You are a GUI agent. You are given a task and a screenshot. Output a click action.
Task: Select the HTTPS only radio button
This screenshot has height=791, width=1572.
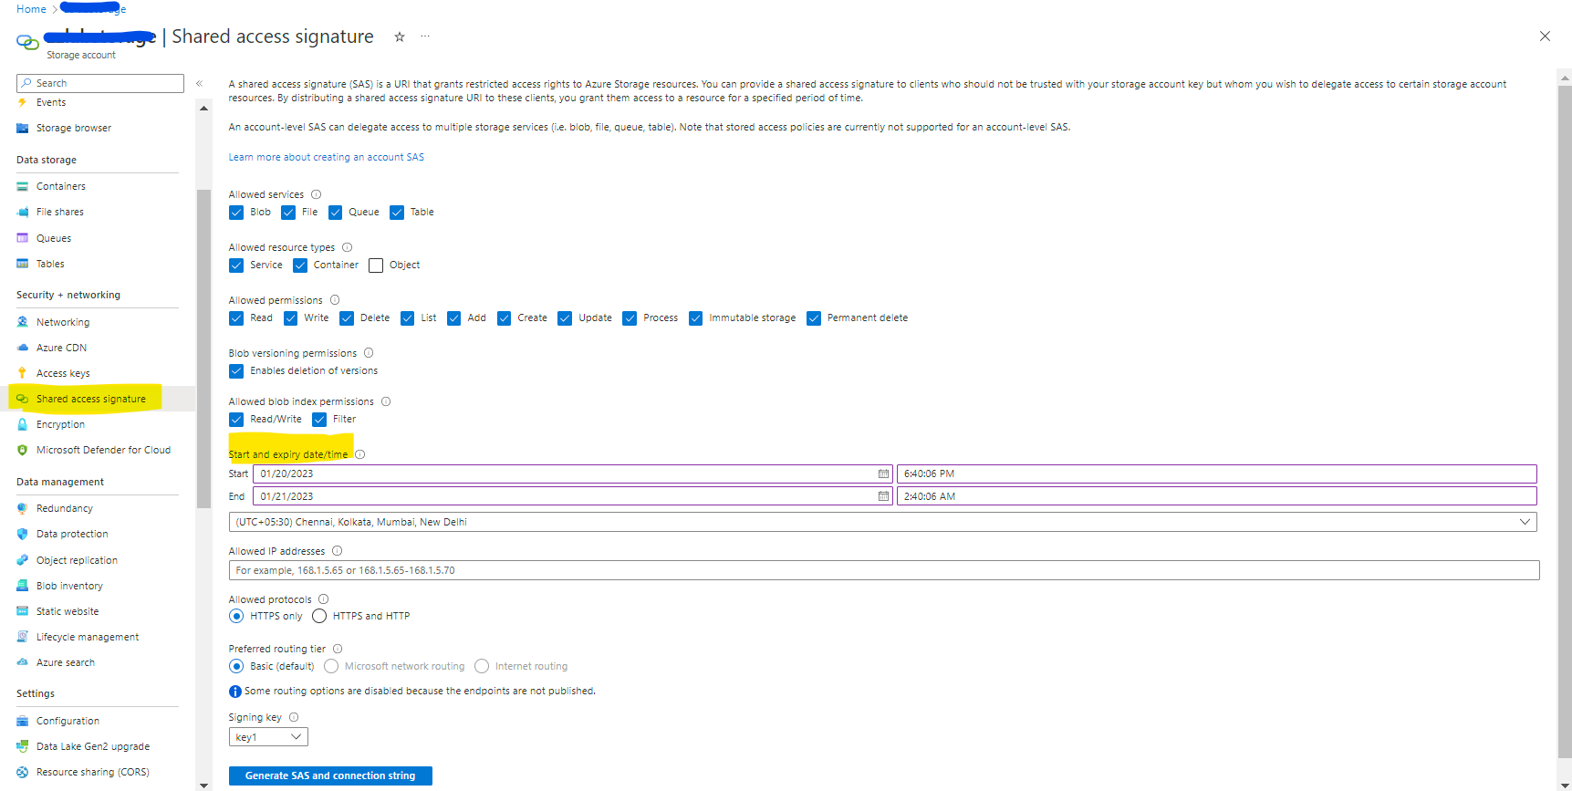(236, 616)
